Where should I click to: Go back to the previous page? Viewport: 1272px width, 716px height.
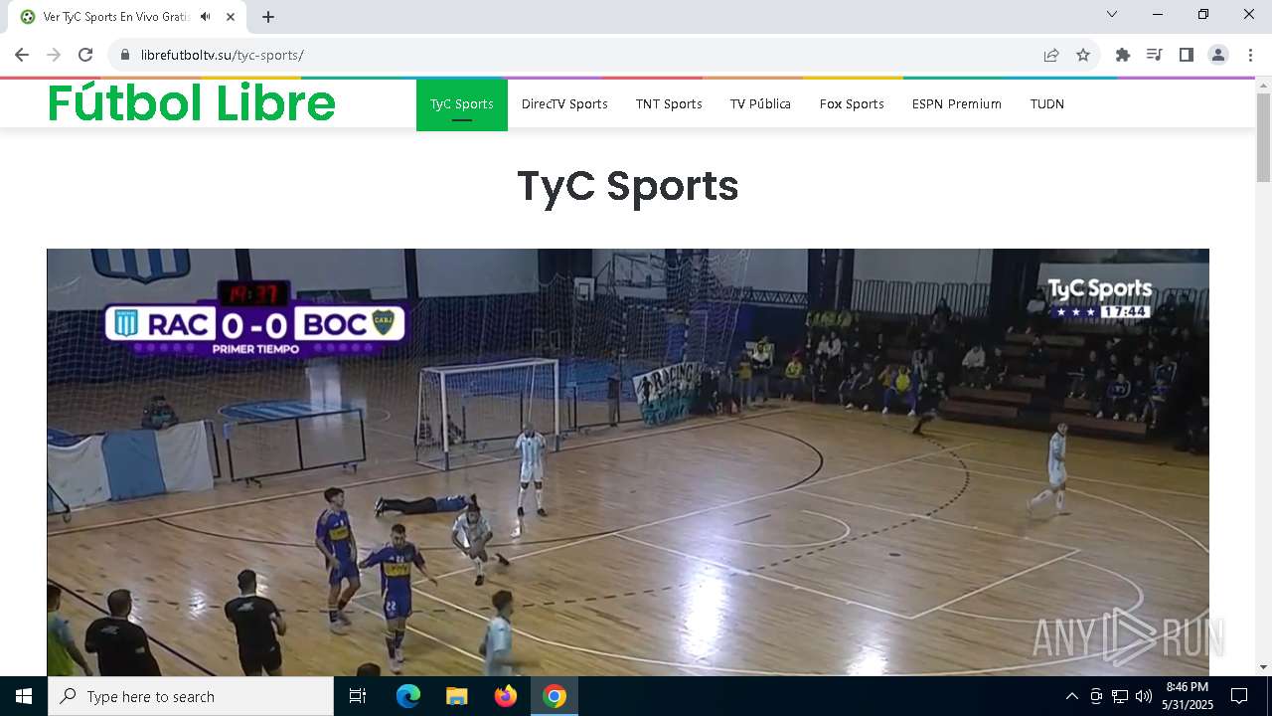click(22, 55)
